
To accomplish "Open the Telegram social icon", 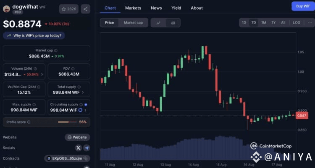I will (x=87, y=148).
